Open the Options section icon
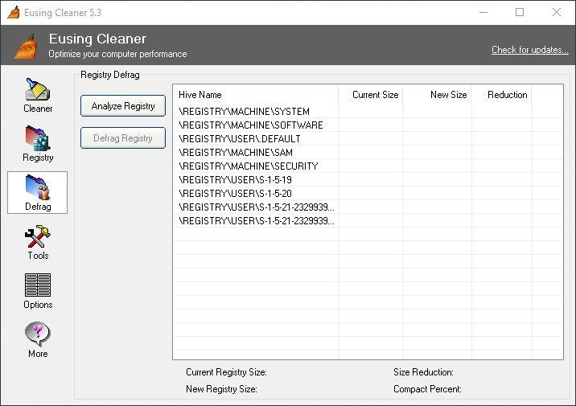 38,285
